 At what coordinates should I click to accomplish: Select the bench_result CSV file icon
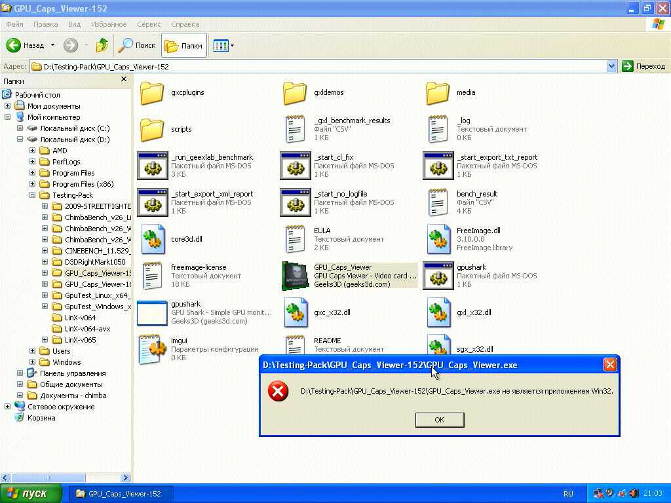coord(438,203)
